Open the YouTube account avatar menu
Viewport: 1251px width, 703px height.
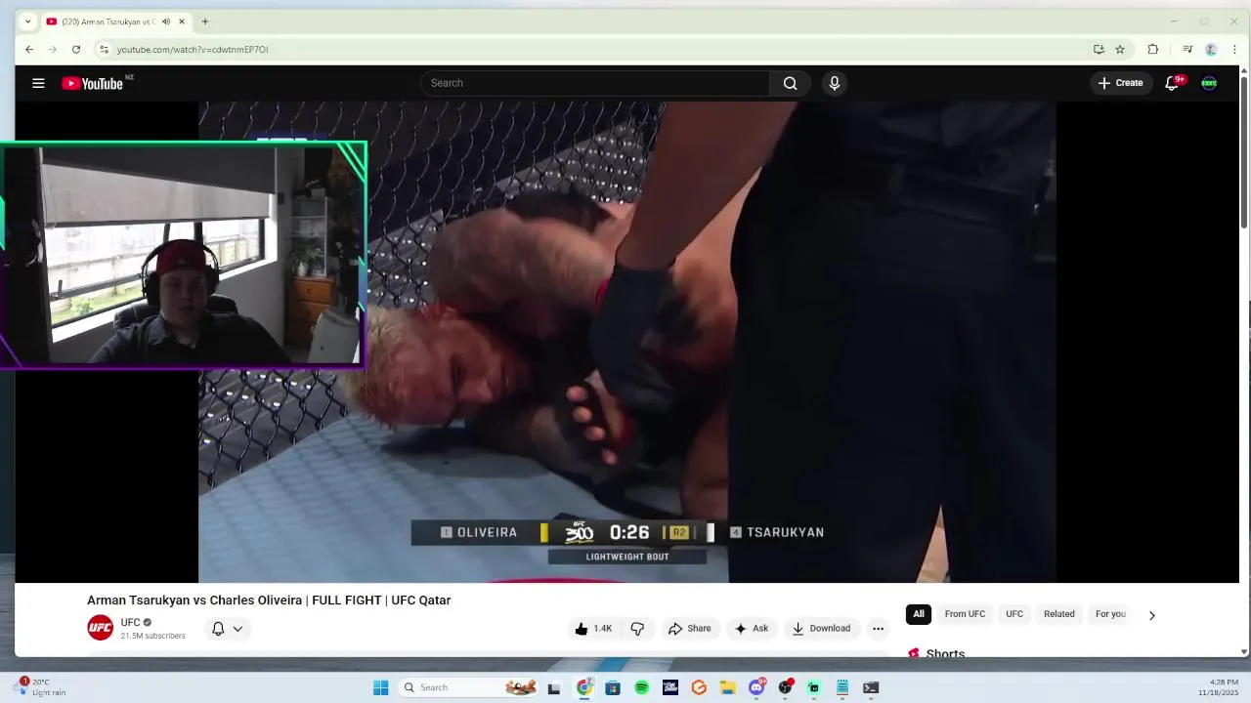[x=1209, y=83]
